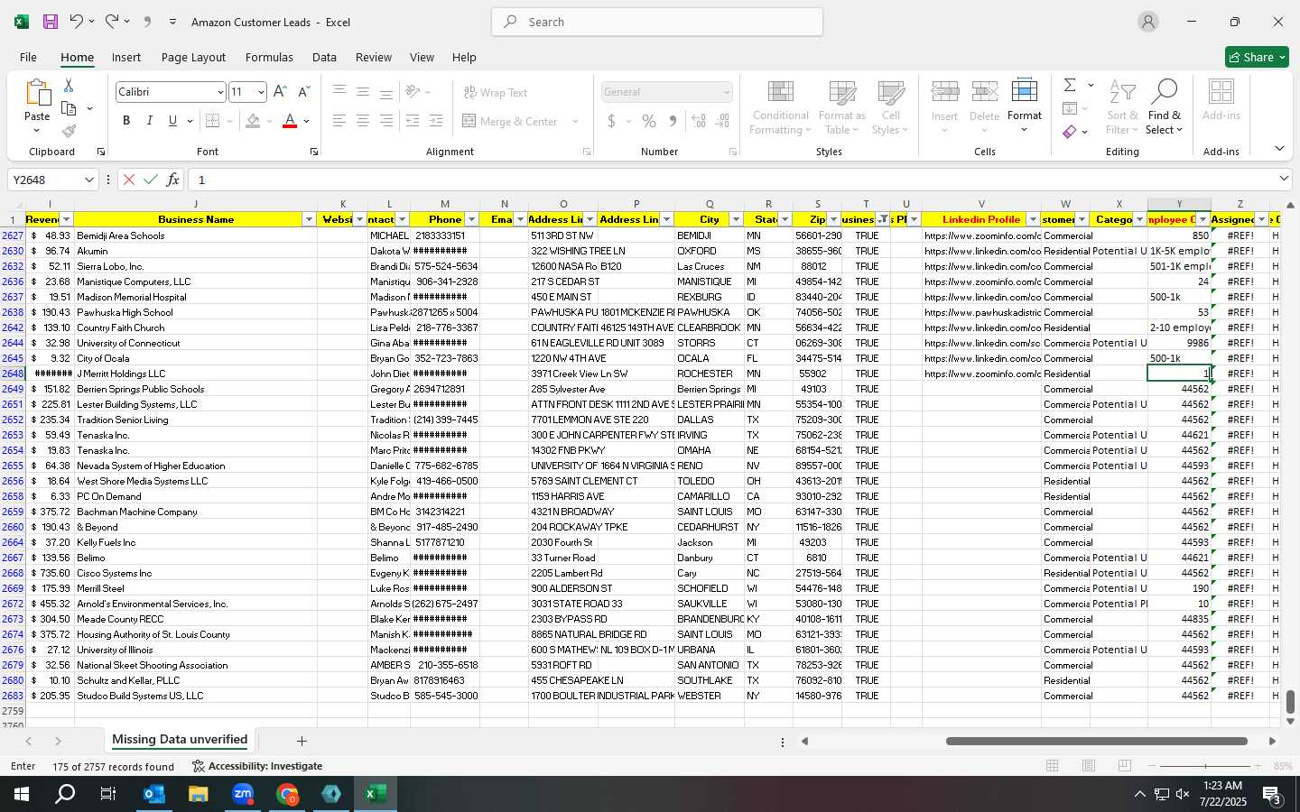
Task: Switch to the Formulas tab
Action: (269, 57)
